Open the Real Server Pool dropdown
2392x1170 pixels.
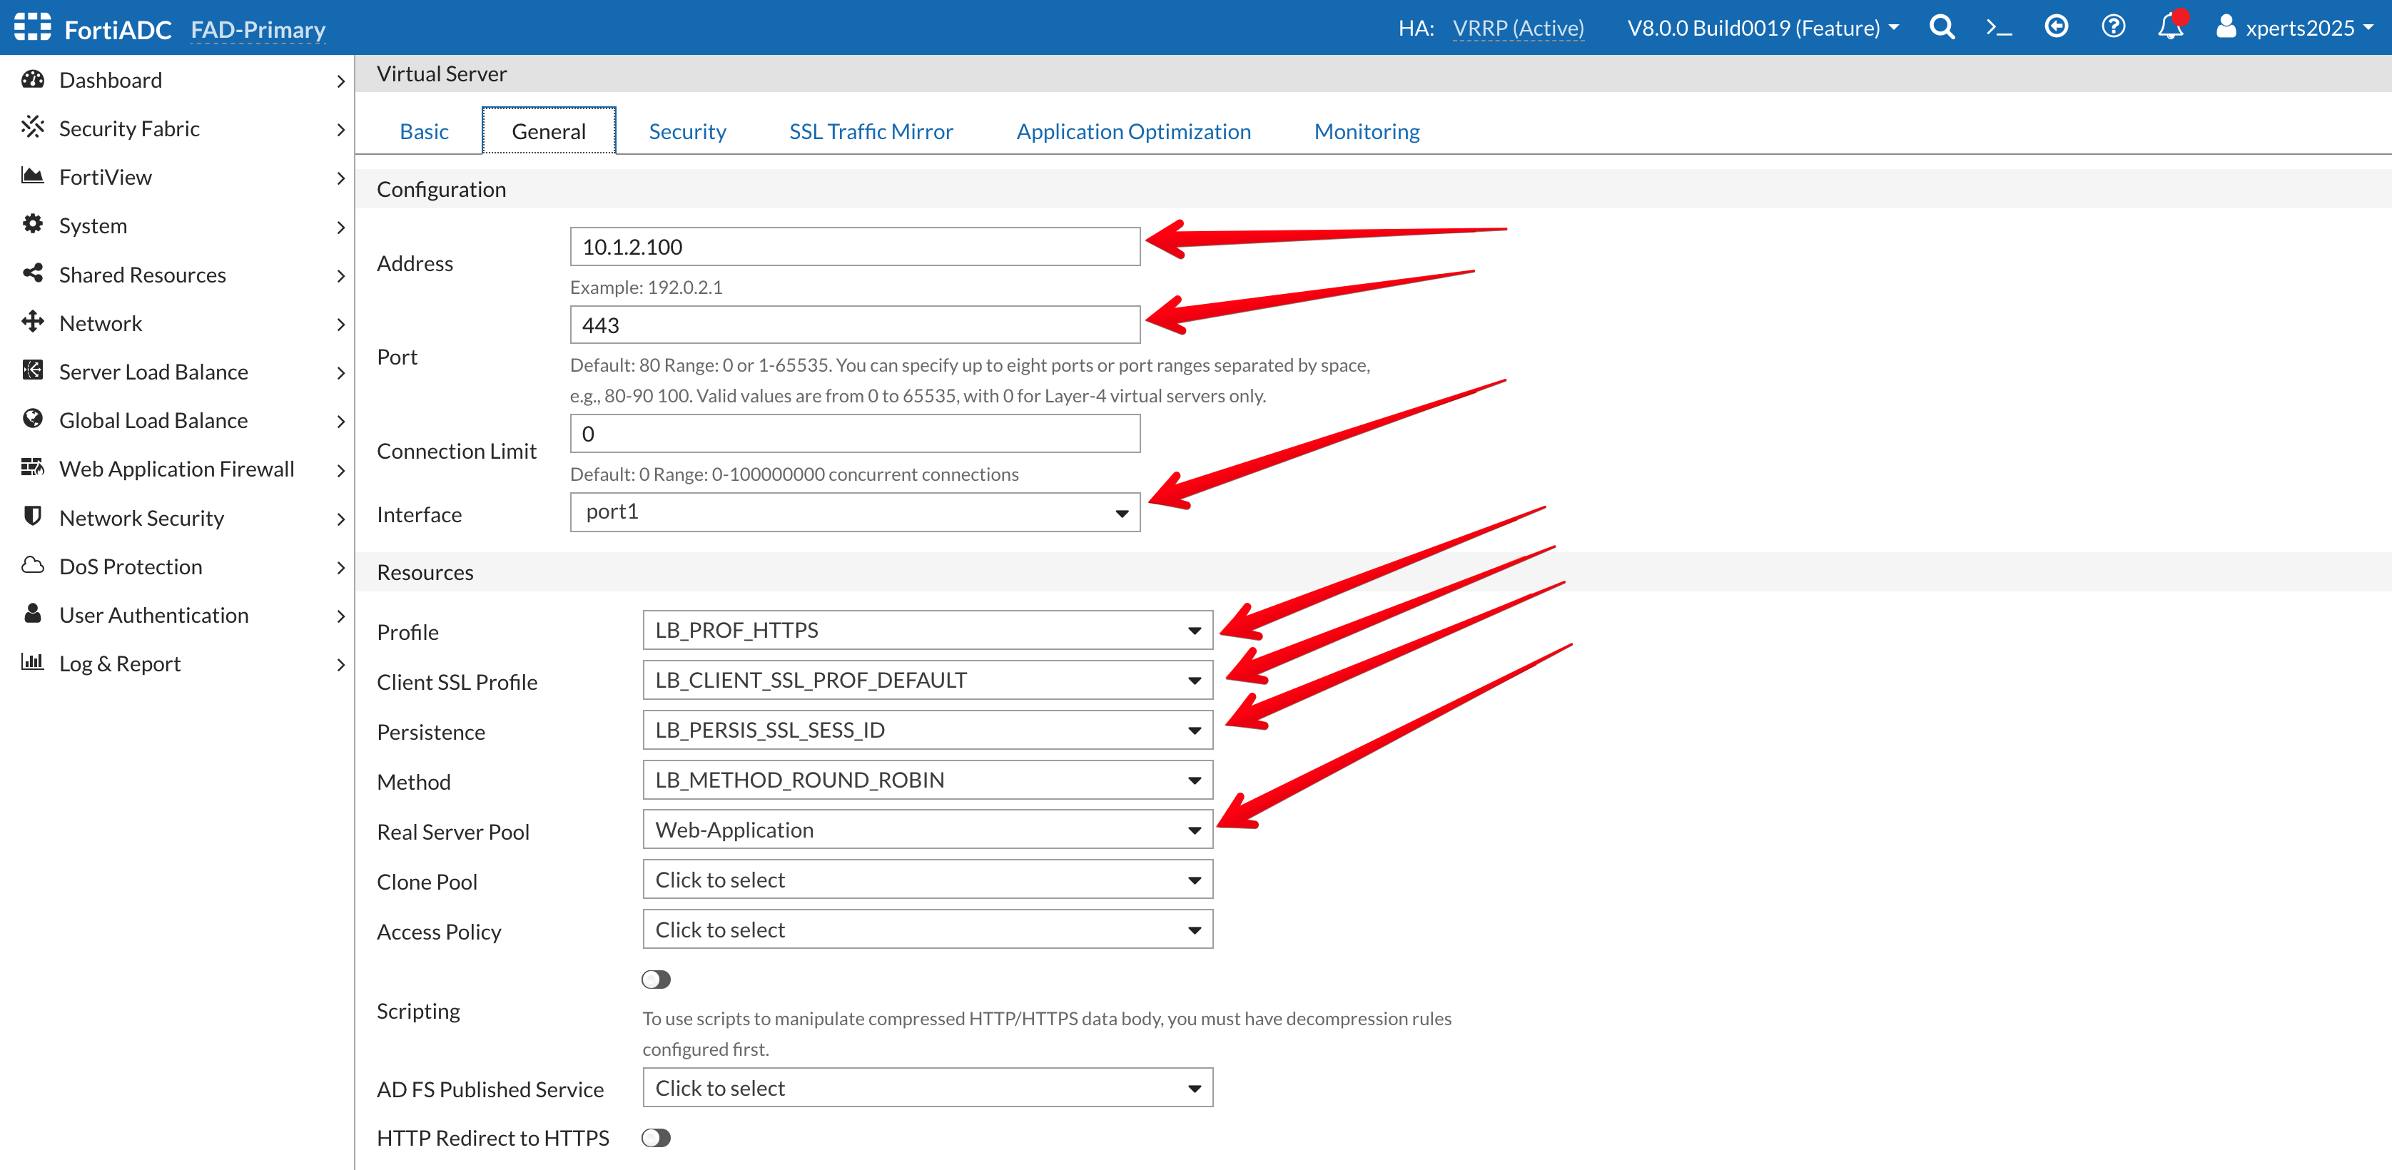pos(927,829)
